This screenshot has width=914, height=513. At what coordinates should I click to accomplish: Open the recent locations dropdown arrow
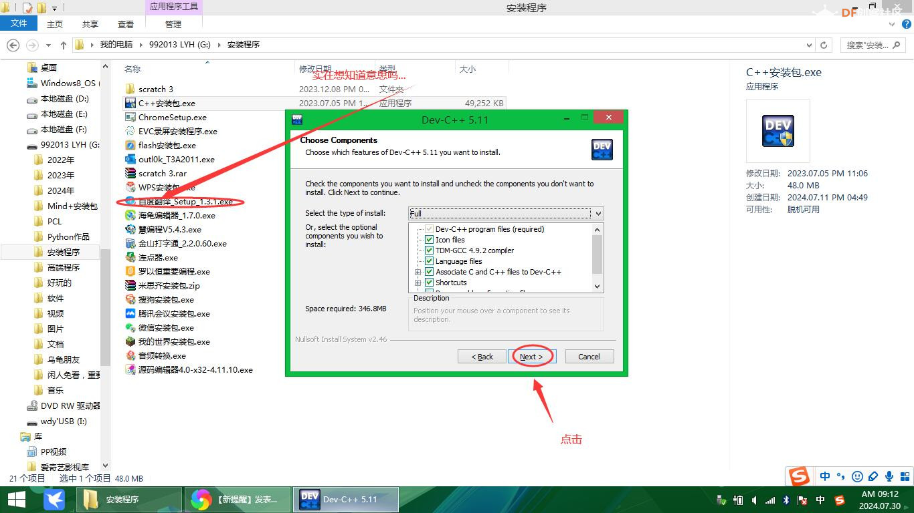(48, 45)
